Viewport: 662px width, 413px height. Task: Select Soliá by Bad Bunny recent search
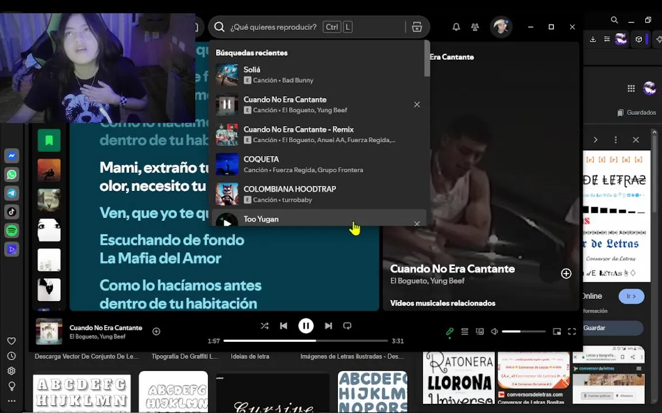click(320, 75)
